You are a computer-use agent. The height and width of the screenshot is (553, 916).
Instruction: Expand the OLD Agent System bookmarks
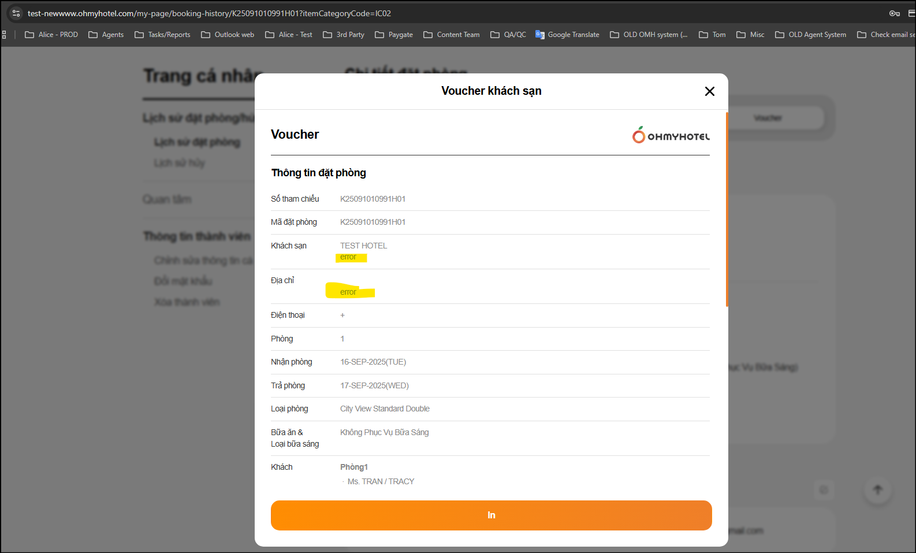(x=811, y=35)
